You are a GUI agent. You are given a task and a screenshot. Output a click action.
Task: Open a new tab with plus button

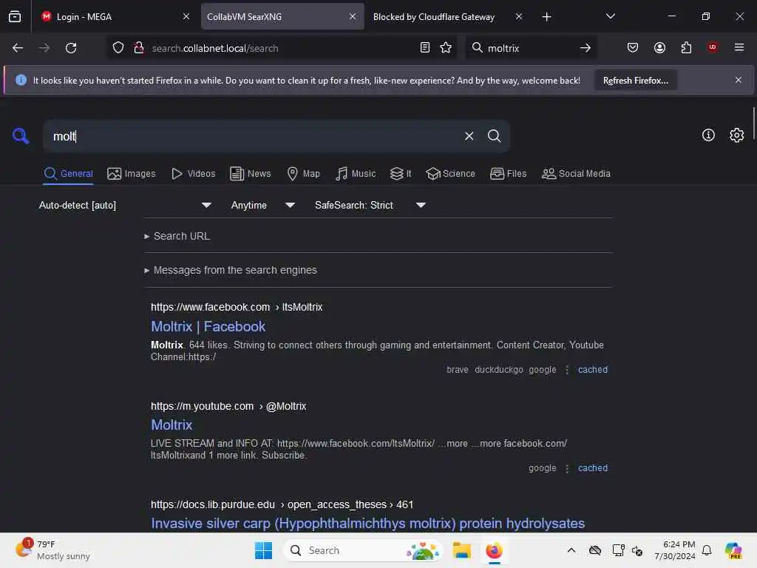coord(546,17)
